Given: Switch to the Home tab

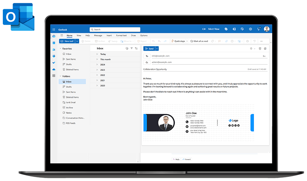Looking at the screenshot, I should coord(69,35).
